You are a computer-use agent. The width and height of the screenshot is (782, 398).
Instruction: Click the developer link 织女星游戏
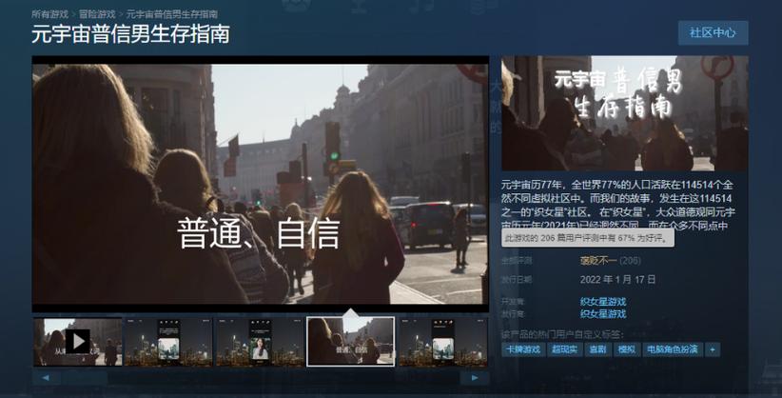(603, 301)
